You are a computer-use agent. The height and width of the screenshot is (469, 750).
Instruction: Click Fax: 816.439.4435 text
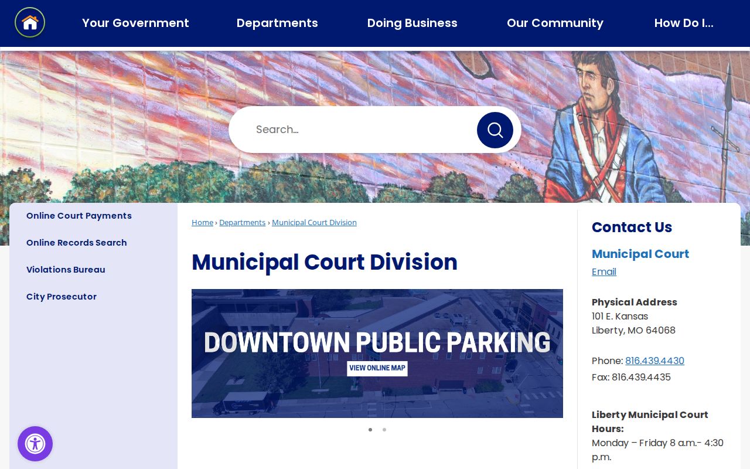(x=631, y=377)
